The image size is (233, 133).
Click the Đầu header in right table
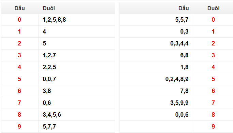(x=184, y=8)
